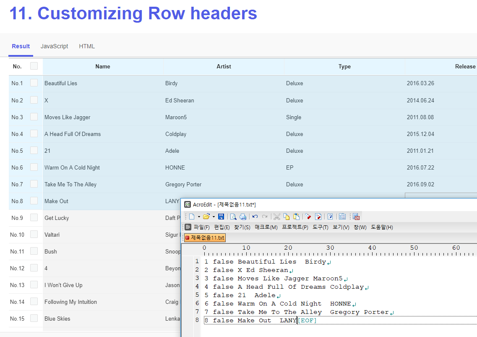Undo the last edit
The image size is (477, 337).
255,216
